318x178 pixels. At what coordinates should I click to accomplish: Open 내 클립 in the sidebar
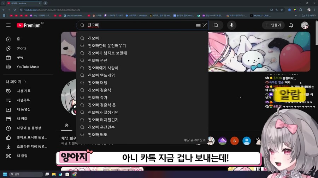click(28, 156)
